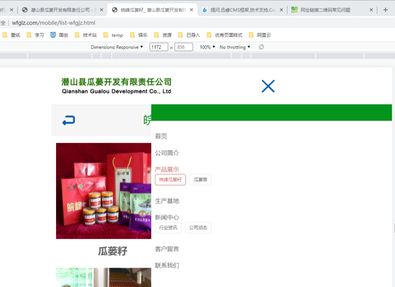This screenshot has height=287, width=395.
Task: Open 新闻中心 in the navigation menu
Action: pos(167,217)
